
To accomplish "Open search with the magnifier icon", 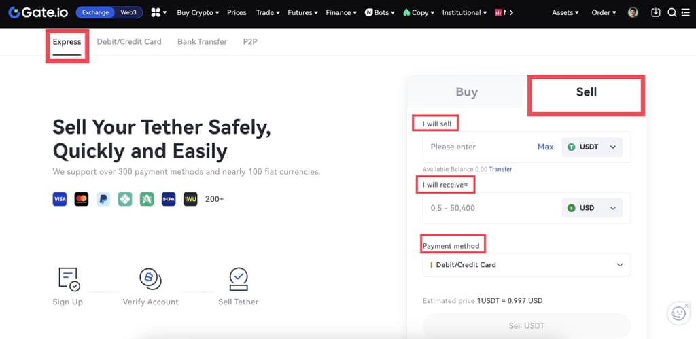I will (x=672, y=12).
